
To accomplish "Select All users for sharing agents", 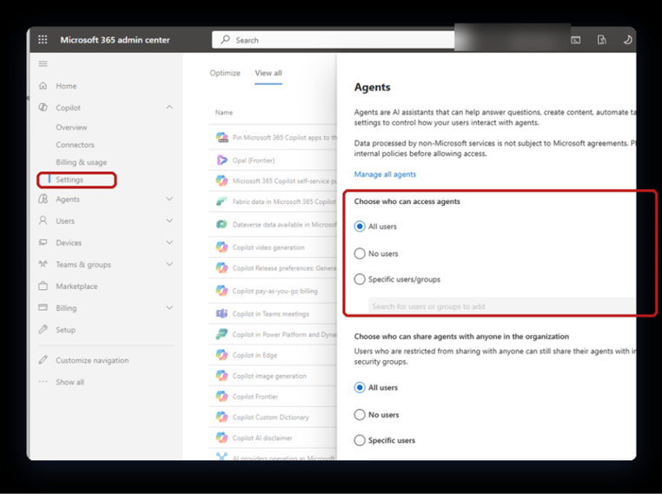I will pos(360,387).
